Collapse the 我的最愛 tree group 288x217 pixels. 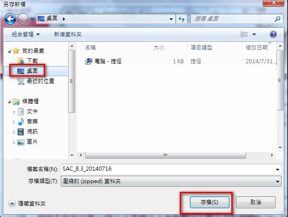coord(9,51)
